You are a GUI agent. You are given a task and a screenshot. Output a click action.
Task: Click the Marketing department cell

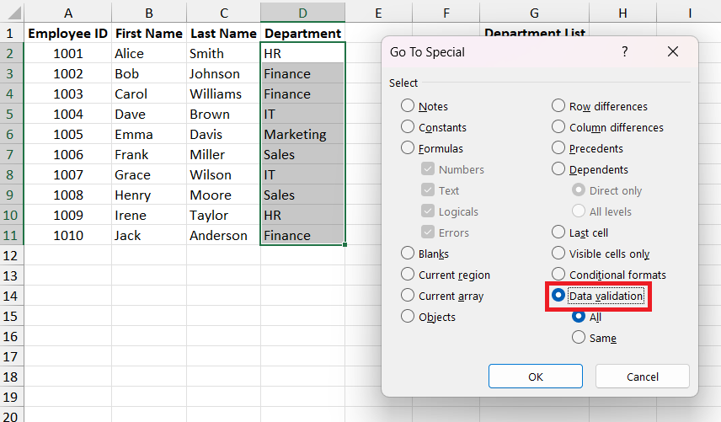point(302,134)
